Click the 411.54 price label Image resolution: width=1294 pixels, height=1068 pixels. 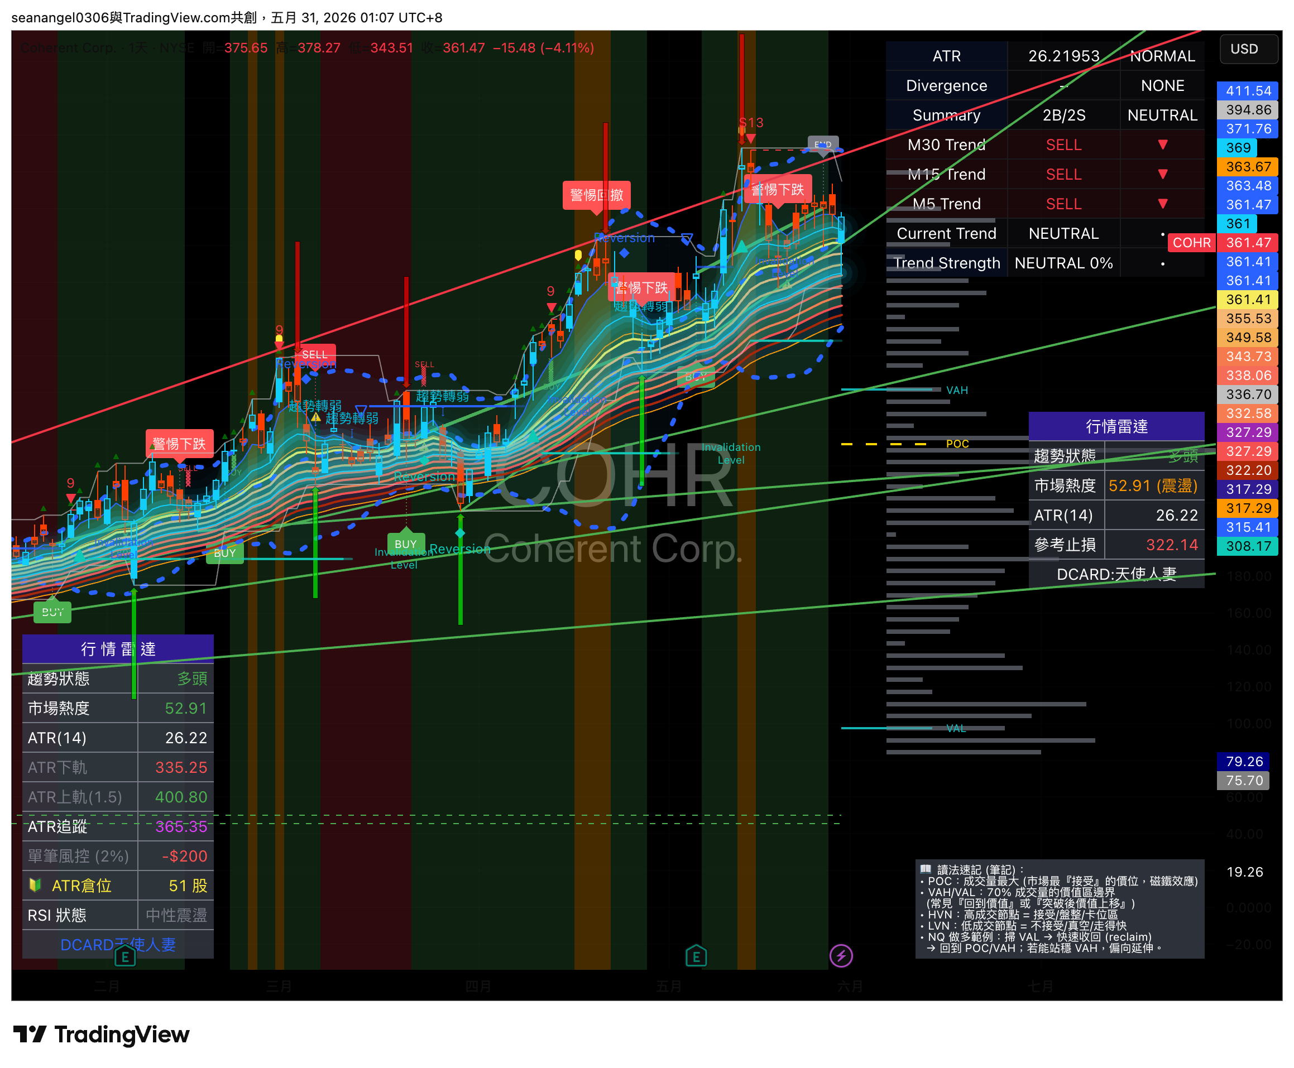click(1248, 91)
